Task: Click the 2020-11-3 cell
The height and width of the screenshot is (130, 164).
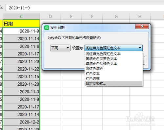Action: [x=21, y=92]
